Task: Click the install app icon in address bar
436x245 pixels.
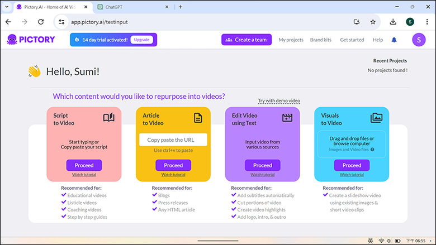Action: pos(357,22)
